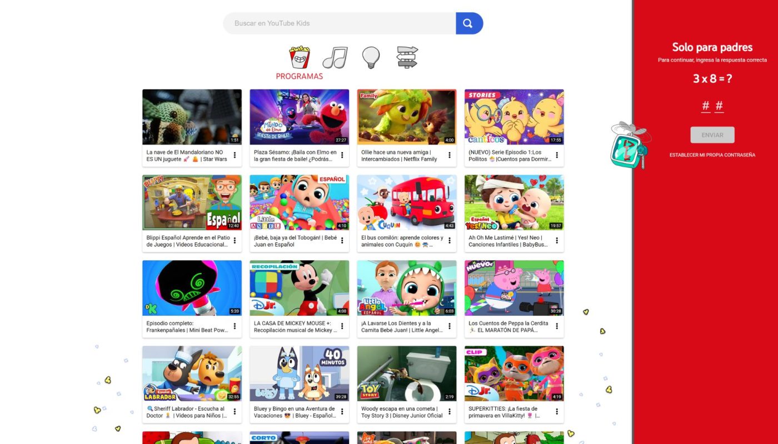Open options for Lavarse Los Dientes video

[x=449, y=326]
